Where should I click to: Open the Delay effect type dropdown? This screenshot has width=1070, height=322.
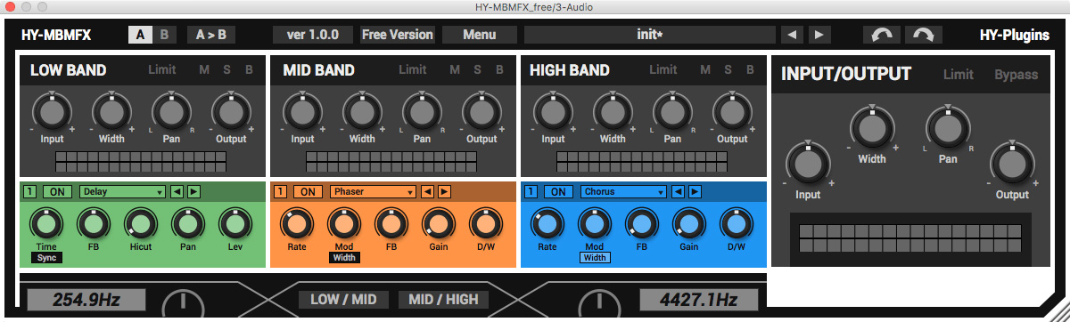[x=122, y=191]
